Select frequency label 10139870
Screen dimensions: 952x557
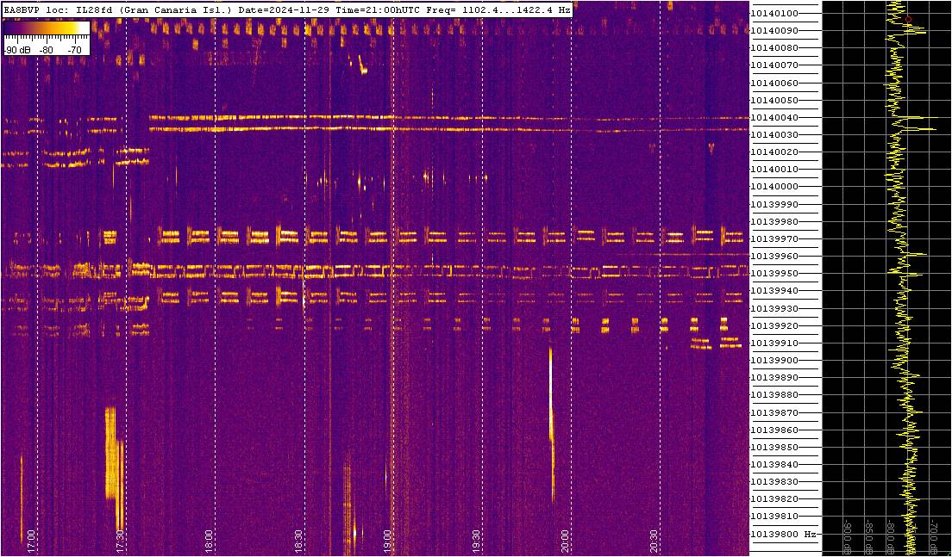click(x=774, y=412)
